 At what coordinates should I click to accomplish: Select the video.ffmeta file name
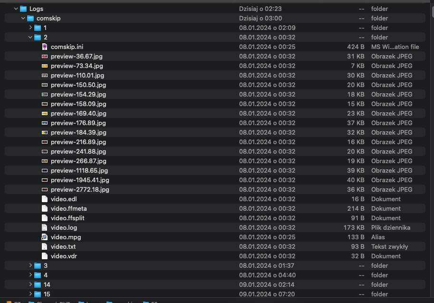[x=68, y=208]
